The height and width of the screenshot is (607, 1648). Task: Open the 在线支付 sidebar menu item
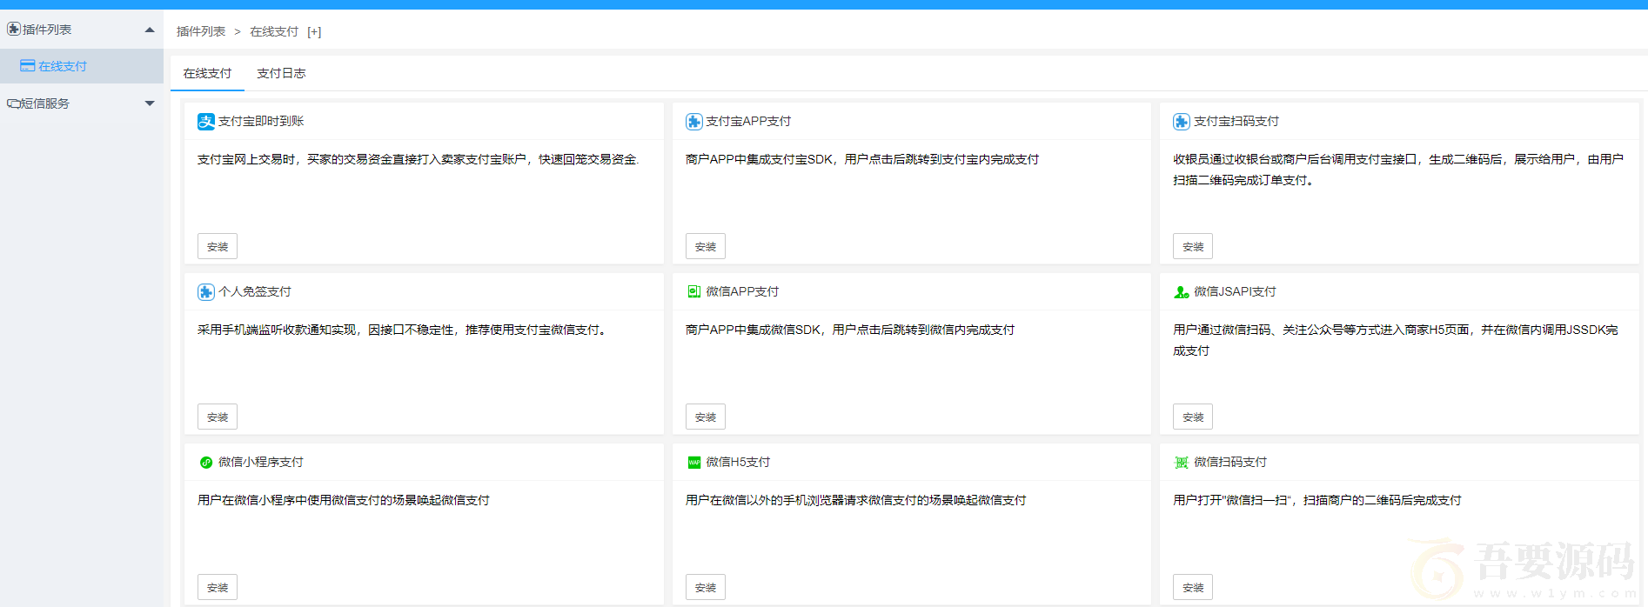(x=82, y=66)
